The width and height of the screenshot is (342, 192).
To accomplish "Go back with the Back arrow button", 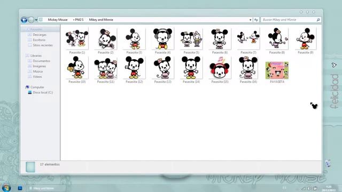I will point(24,20).
